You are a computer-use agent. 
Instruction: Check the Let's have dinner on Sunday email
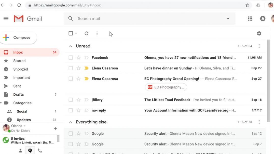(71, 68)
